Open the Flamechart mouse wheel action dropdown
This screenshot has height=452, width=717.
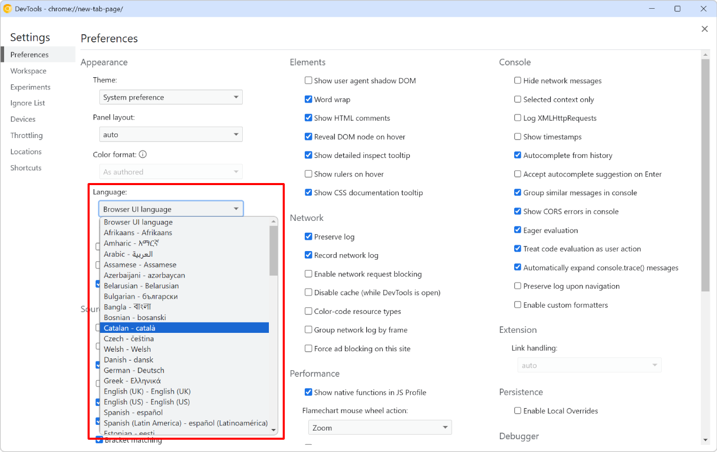coord(379,427)
